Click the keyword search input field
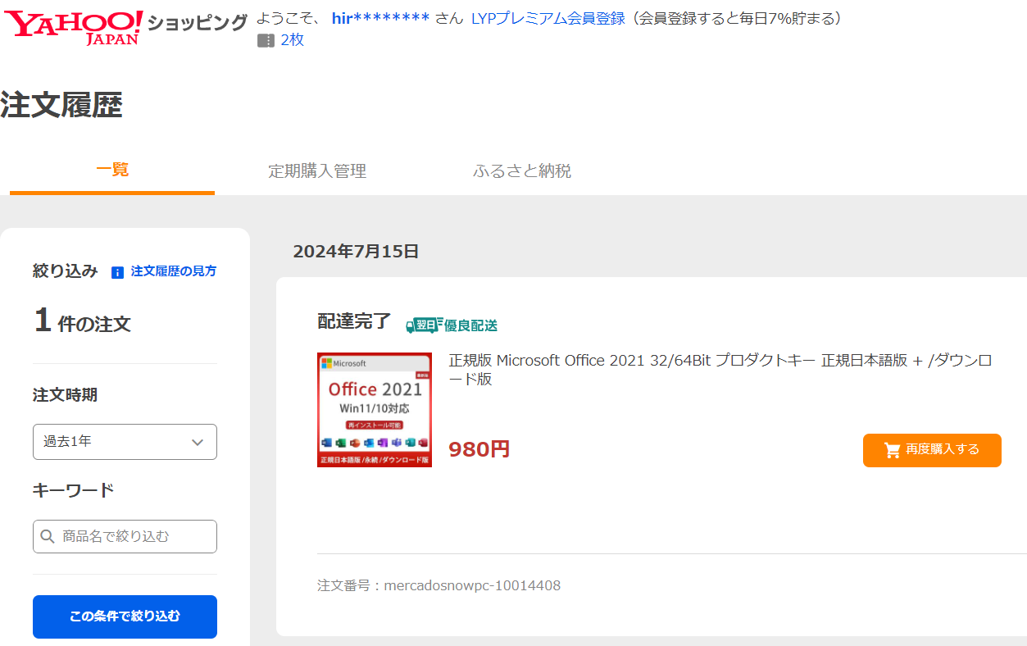Screen dimensions: 1027x646 pyautogui.click(x=125, y=536)
